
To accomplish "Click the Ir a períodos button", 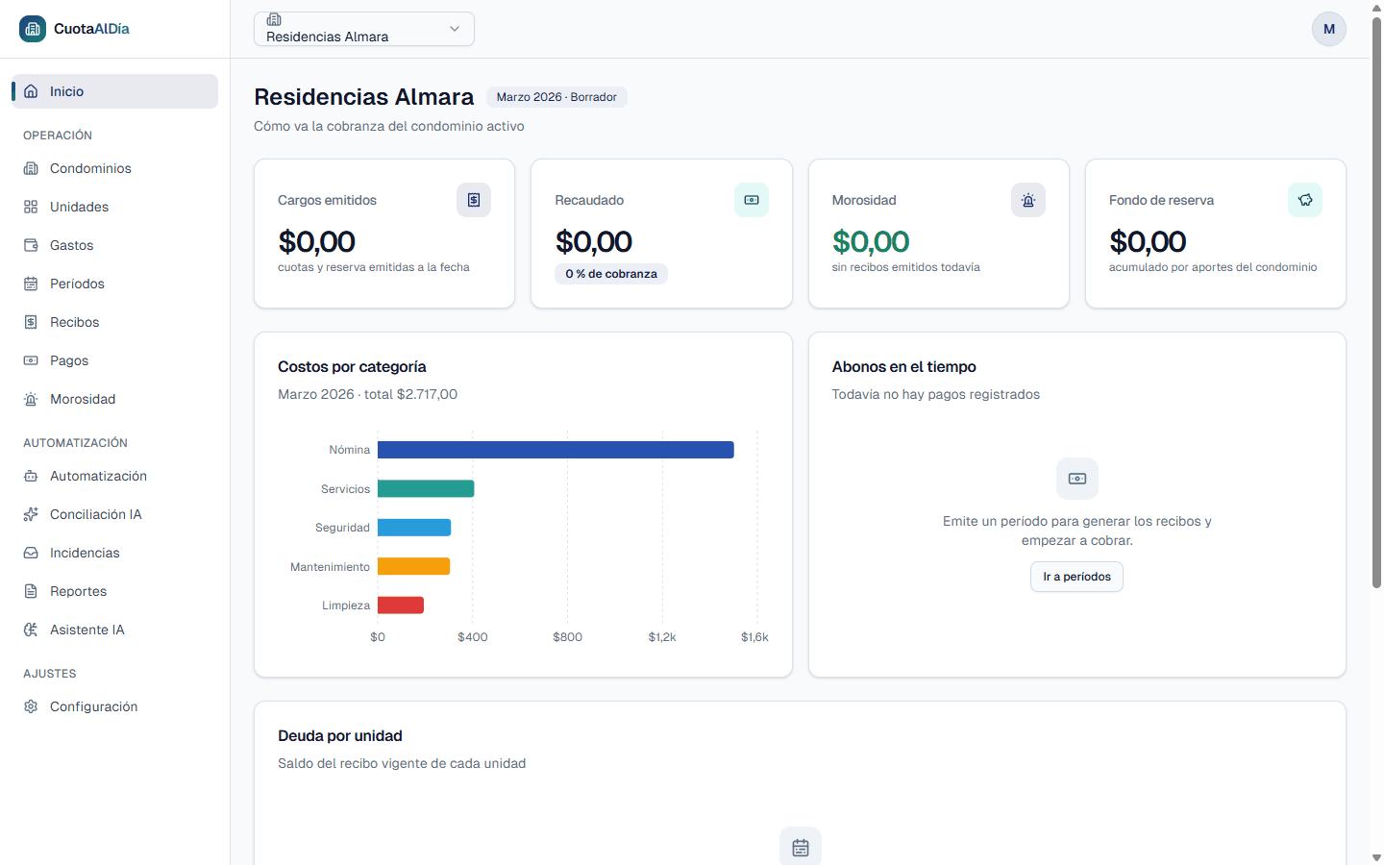I will tap(1076, 577).
